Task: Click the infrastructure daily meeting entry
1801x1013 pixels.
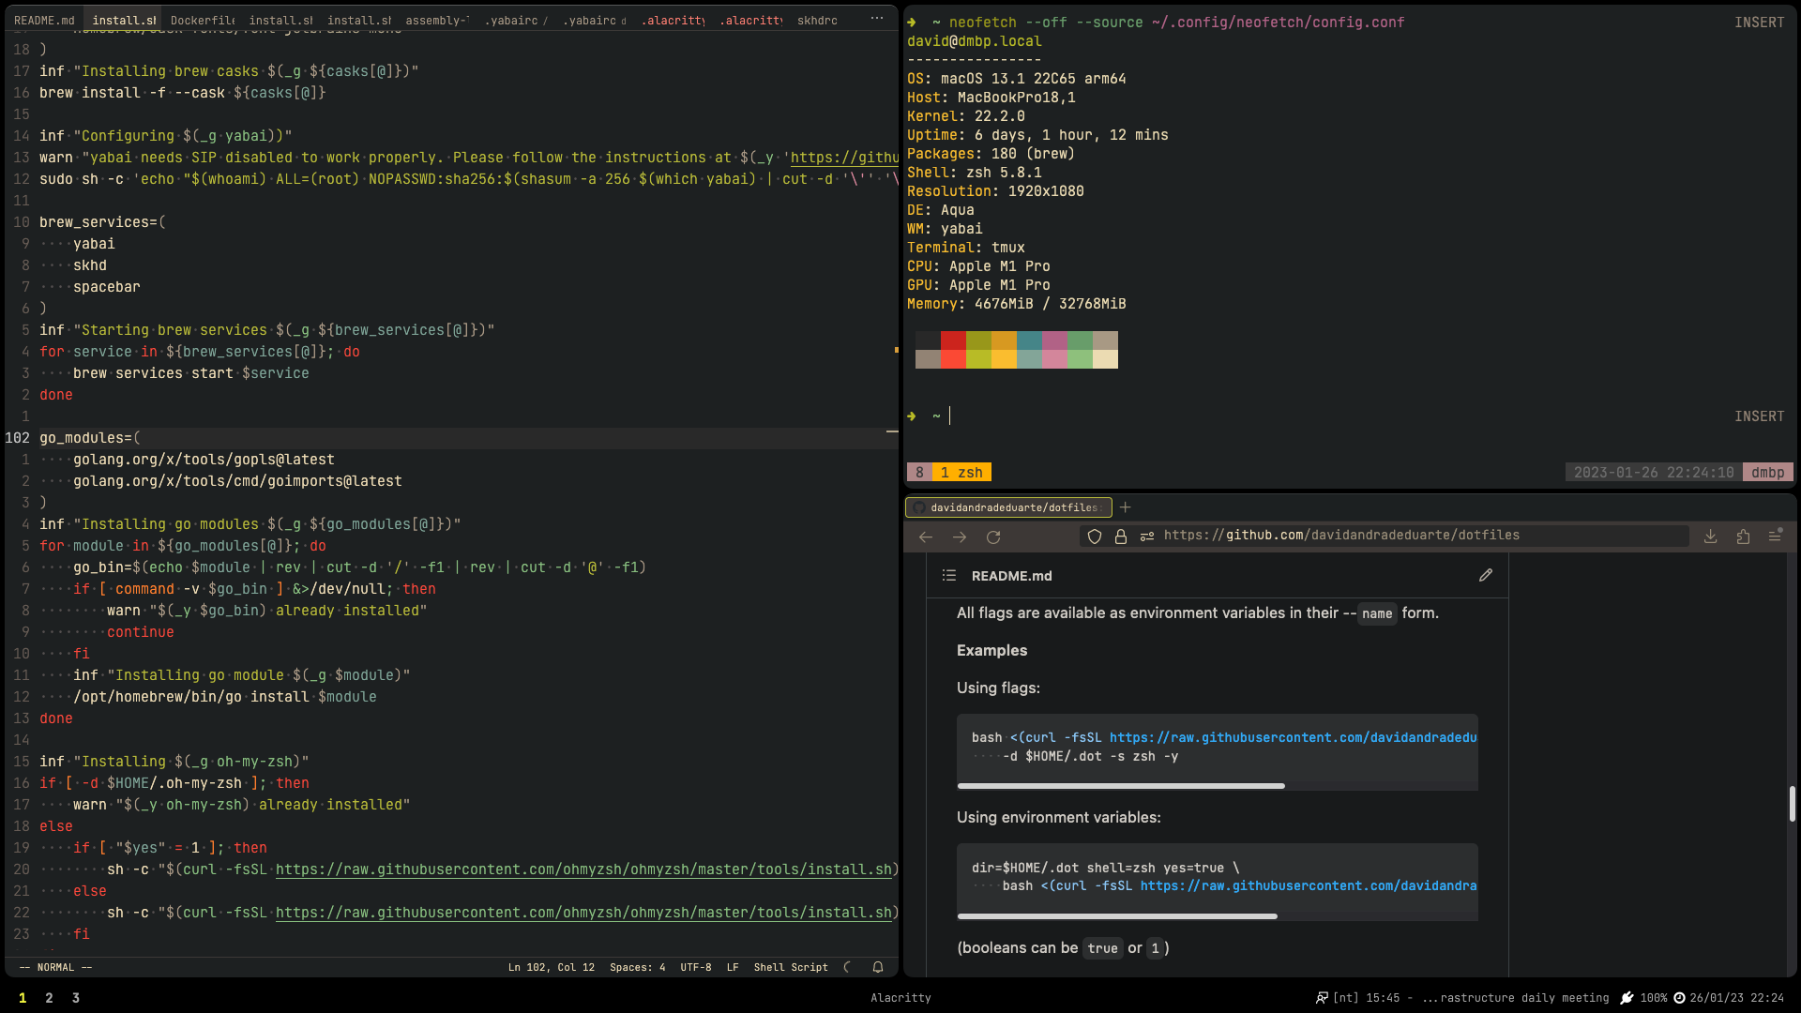Action: (x=1471, y=998)
